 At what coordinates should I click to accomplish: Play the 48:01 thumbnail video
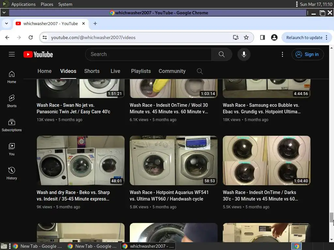pos(81,160)
